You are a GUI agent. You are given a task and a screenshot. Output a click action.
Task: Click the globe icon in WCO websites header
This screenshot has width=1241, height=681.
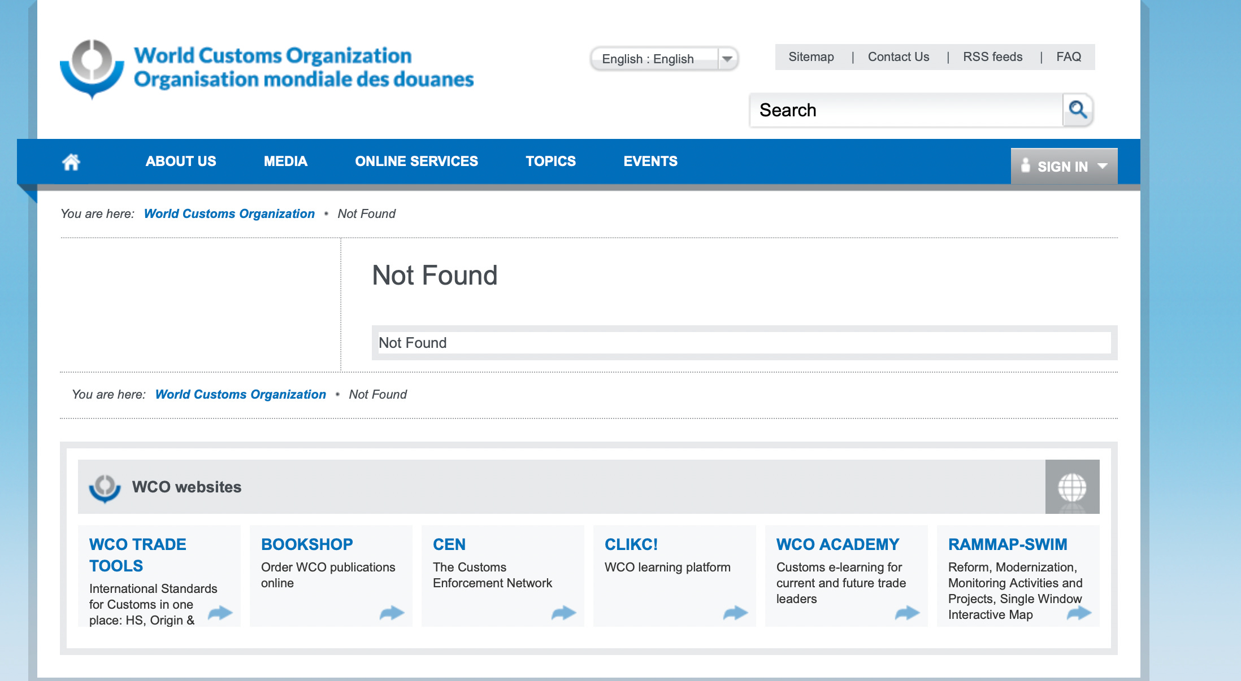[1072, 487]
